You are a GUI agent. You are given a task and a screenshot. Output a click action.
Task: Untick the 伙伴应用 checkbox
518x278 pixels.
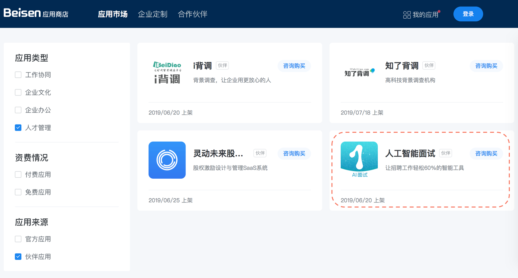point(18,257)
